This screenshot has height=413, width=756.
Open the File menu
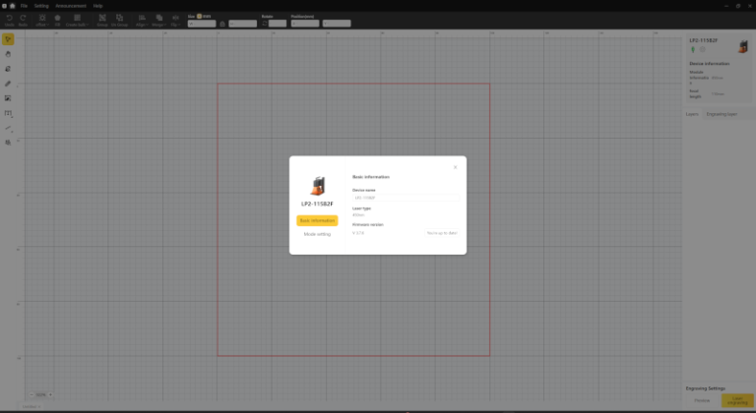tap(24, 5)
